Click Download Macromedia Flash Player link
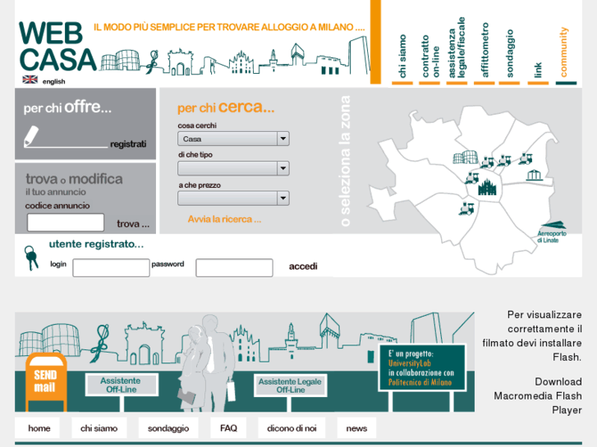Image resolution: width=597 pixels, height=447 pixels. coord(538,395)
